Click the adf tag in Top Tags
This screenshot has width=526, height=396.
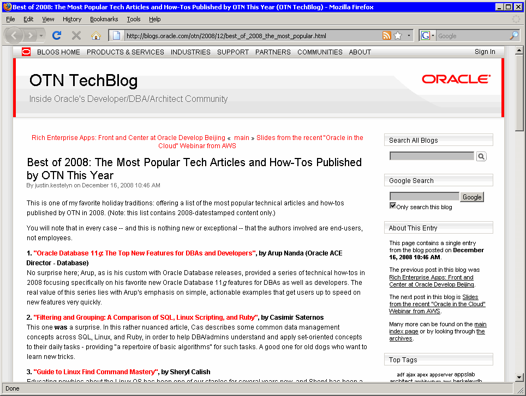401,375
